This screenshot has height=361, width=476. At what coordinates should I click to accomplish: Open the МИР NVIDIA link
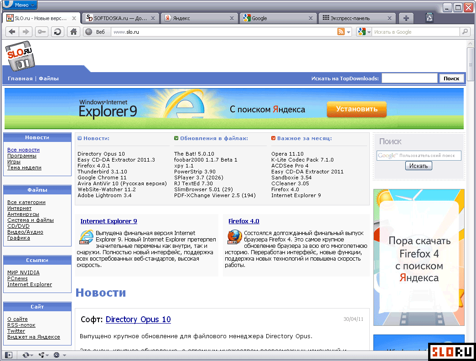tap(23, 272)
